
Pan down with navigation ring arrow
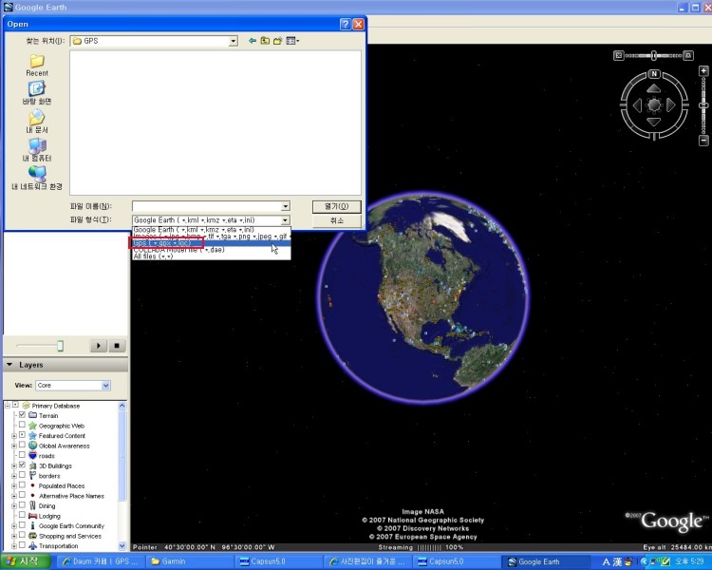point(654,122)
